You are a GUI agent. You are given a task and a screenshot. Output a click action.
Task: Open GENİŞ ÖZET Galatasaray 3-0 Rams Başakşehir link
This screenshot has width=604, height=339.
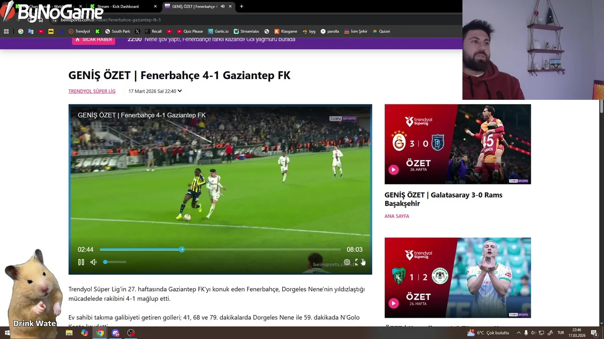pos(444,199)
